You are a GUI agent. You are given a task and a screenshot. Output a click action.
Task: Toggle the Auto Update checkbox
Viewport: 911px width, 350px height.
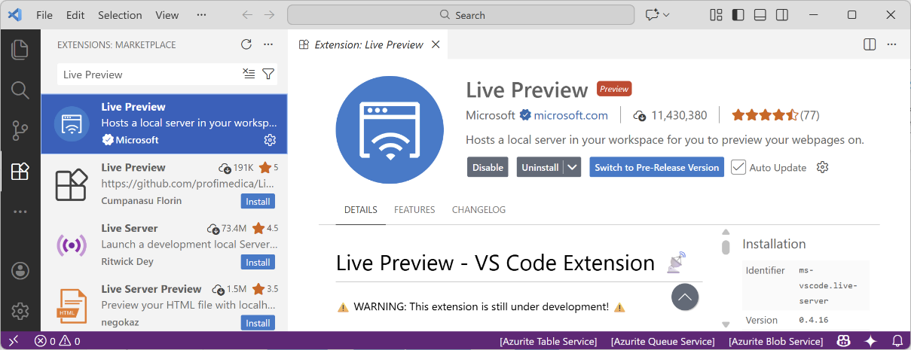pyautogui.click(x=738, y=167)
